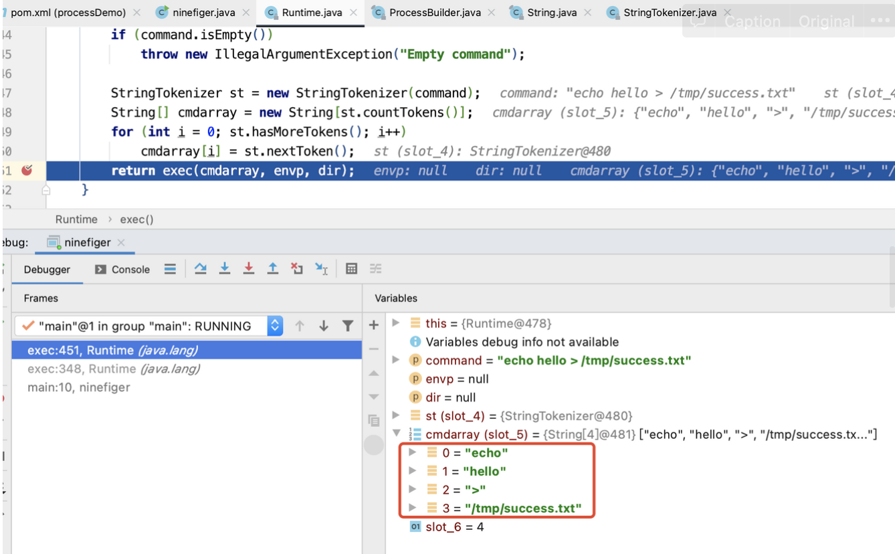The width and height of the screenshot is (895, 554).
Task: Click the Frames panel header
Action: (x=41, y=298)
